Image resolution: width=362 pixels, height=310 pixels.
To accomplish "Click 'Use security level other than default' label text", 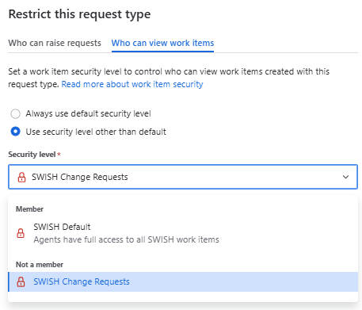I will point(96,132).
